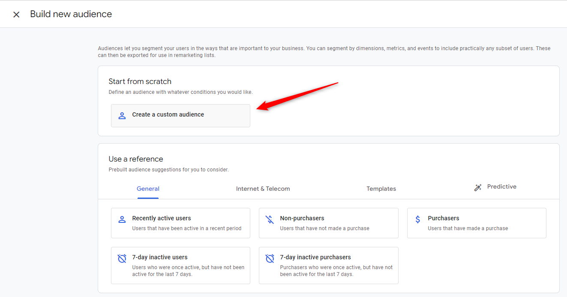Choose the Recently active users title
The width and height of the screenshot is (567, 297).
[162, 219]
